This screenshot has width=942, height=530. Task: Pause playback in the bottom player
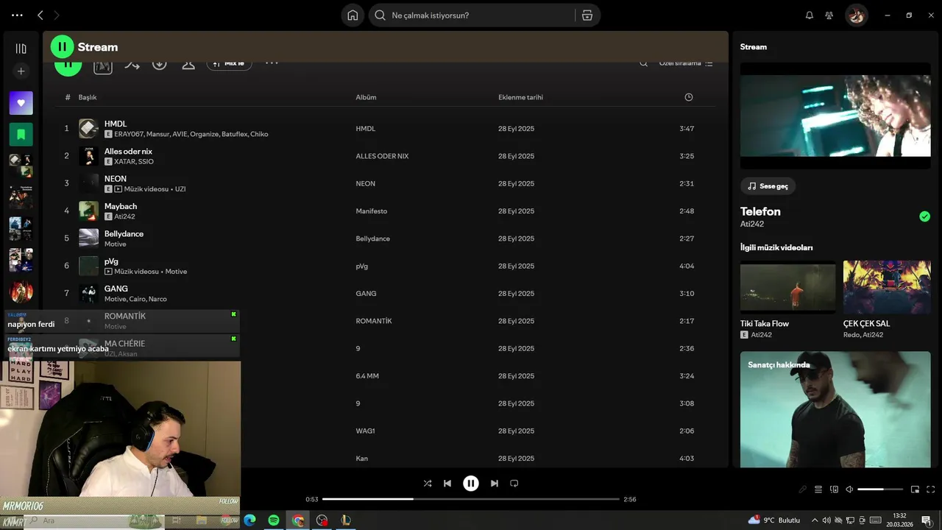pos(471,484)
